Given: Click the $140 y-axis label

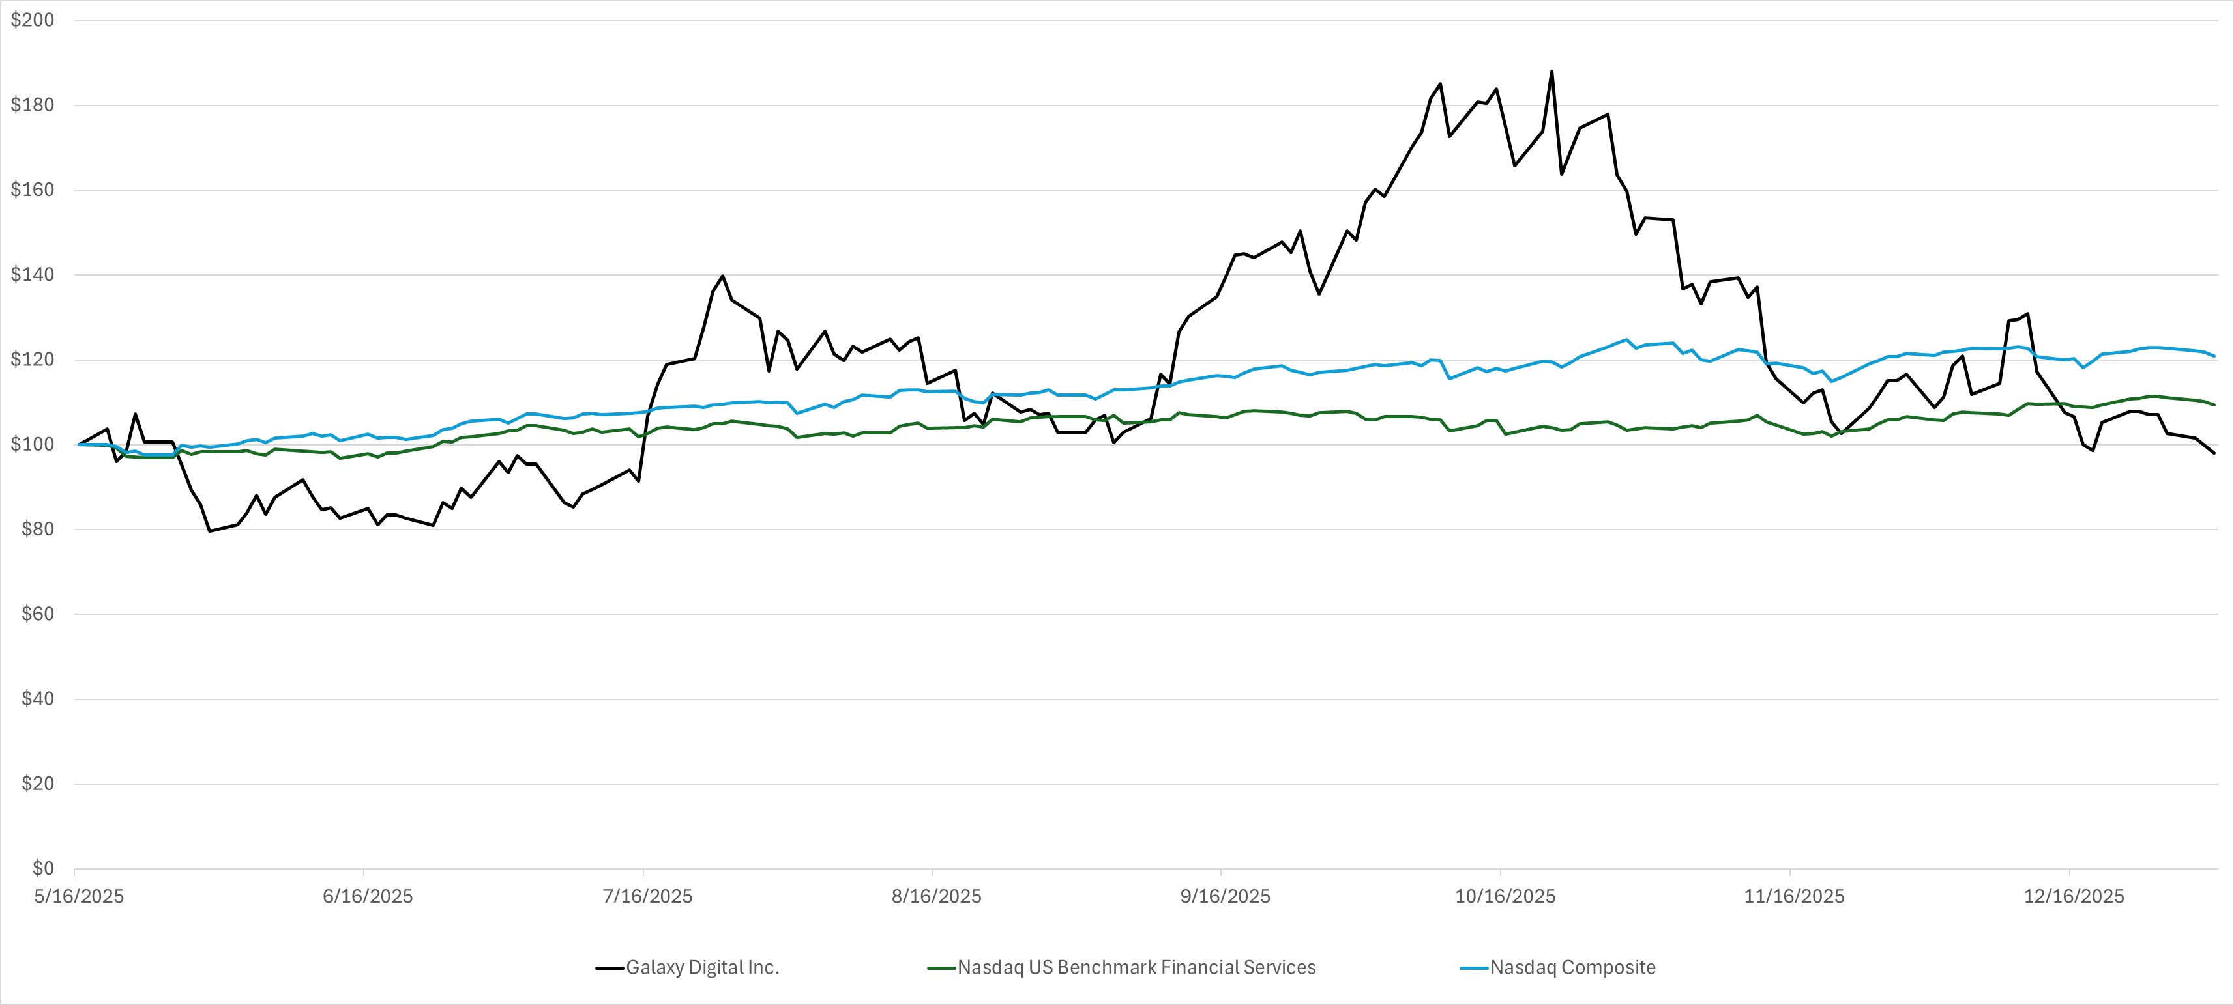Looking at the screenshot, I should tap(32, 275).
